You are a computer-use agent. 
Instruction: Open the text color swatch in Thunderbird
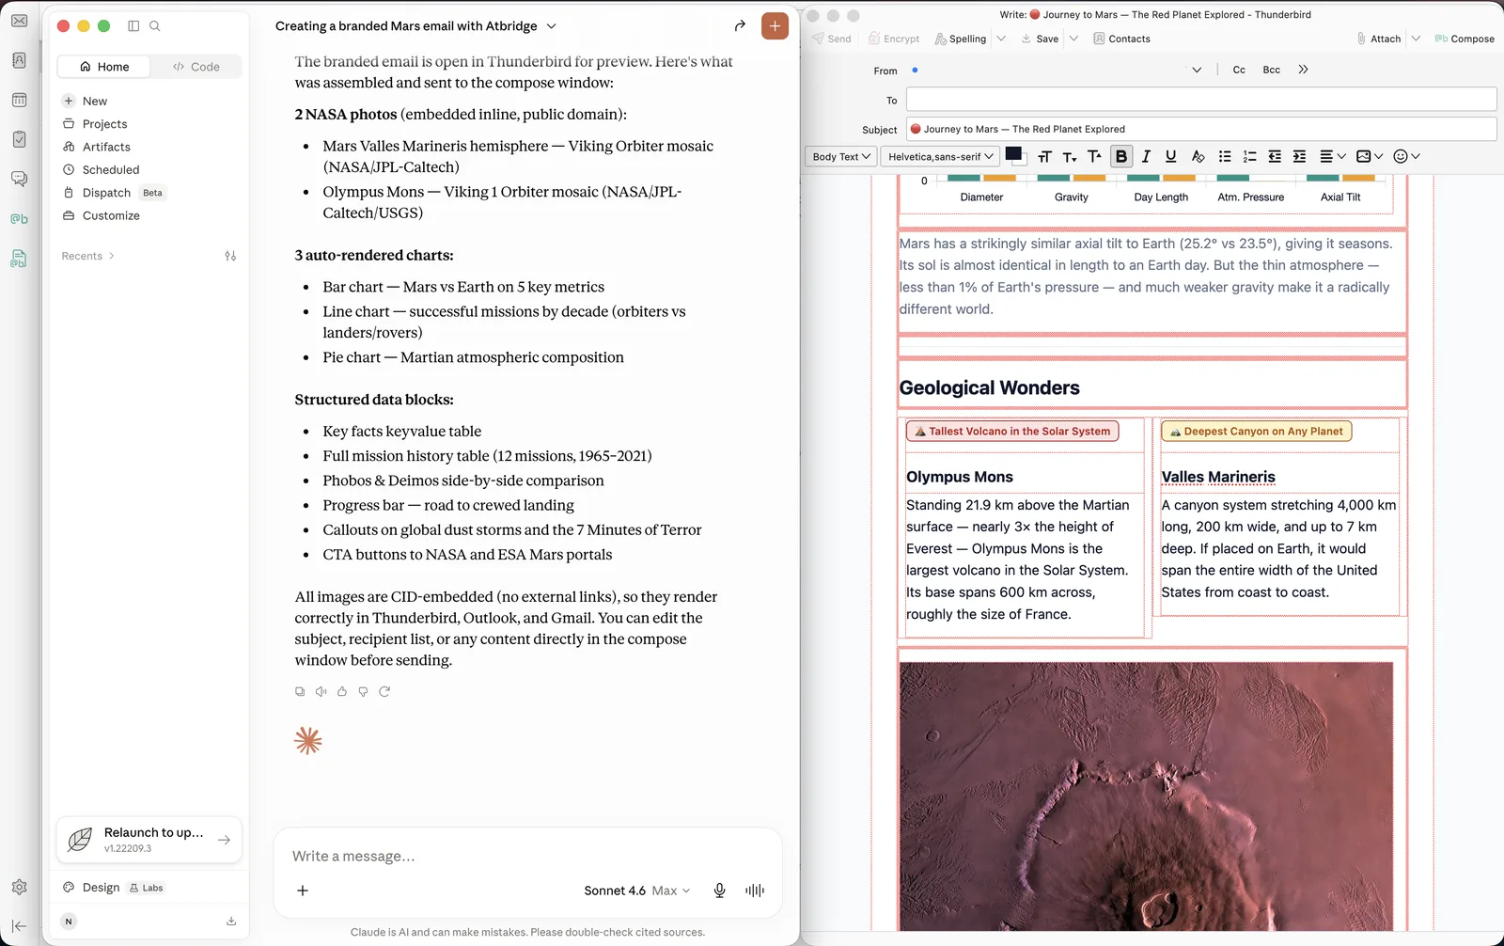pos(1013,155)
